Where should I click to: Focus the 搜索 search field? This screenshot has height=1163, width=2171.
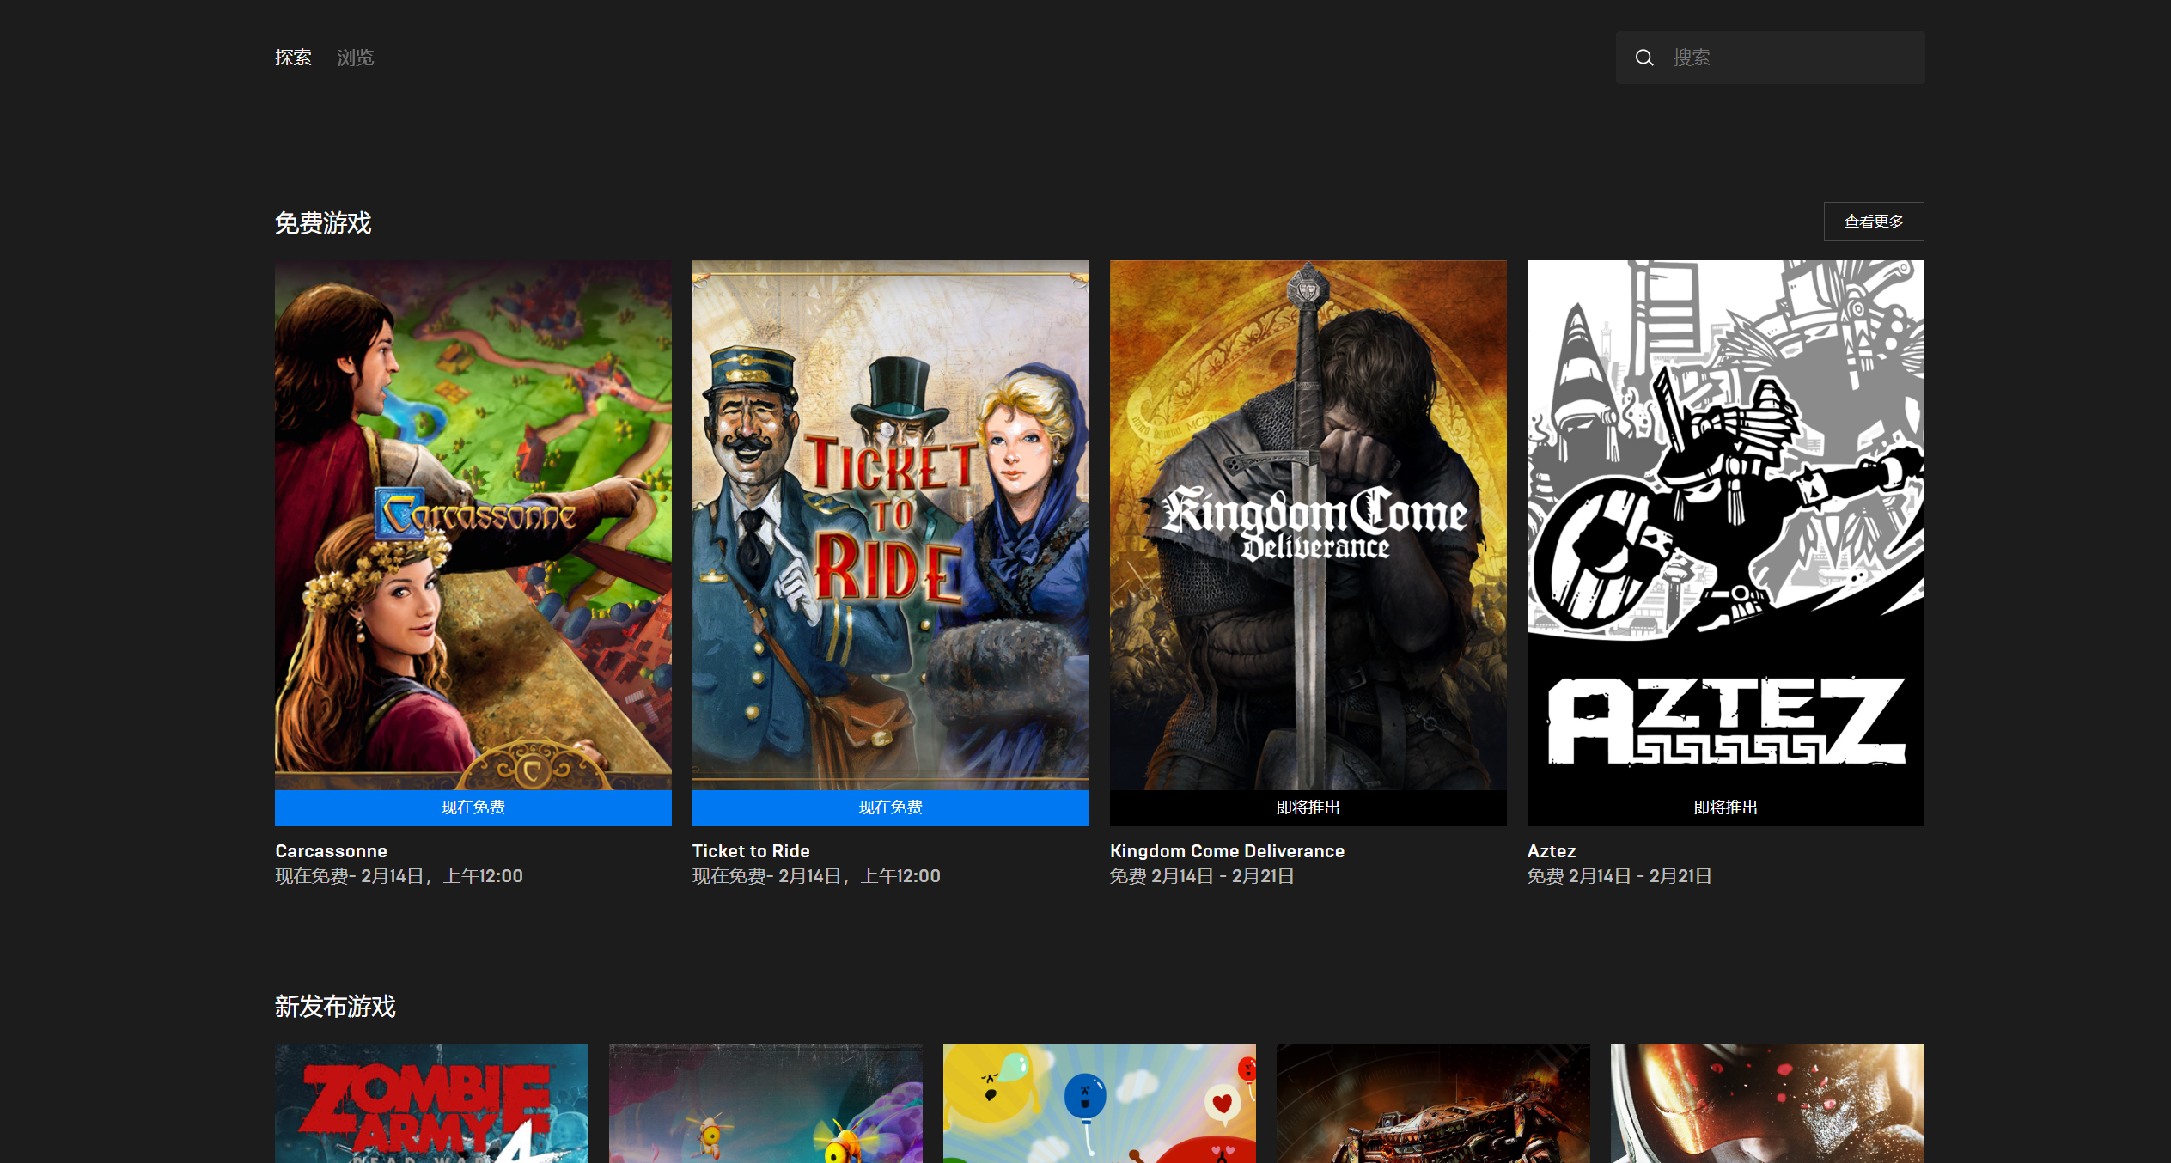pyautogui.click(x=1770, y=58)
